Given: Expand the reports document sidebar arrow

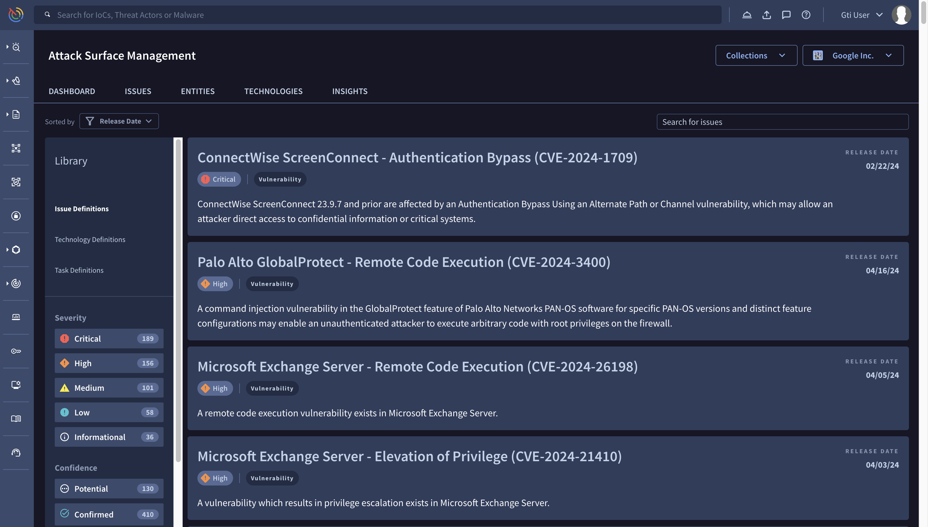Looking at the screenshot, I should [7, 114].
